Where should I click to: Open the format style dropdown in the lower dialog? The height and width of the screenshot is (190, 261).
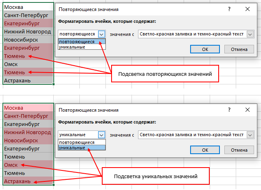tap(250, 135)
